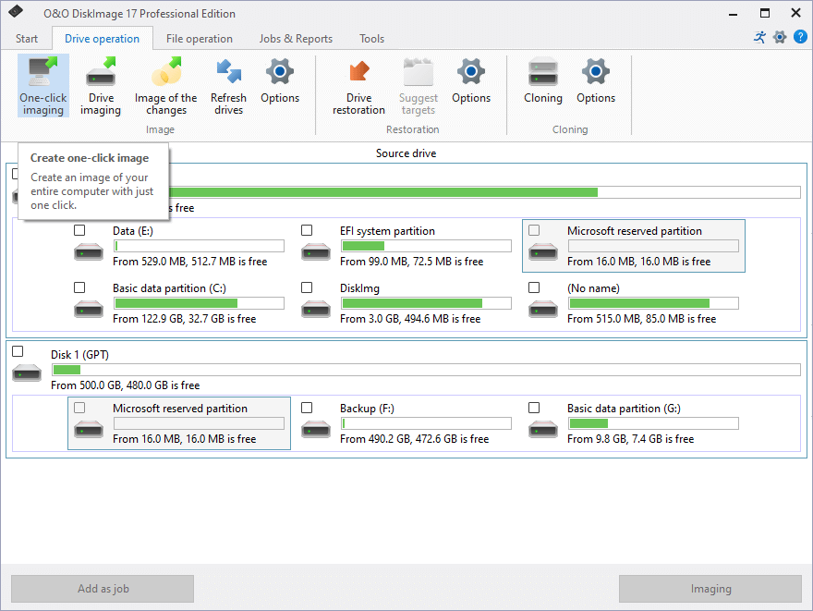Click drive icon of Disk 1 Microsoft reserved partition
The width and height of the screenshot is (813, 611).
point(89,429)
